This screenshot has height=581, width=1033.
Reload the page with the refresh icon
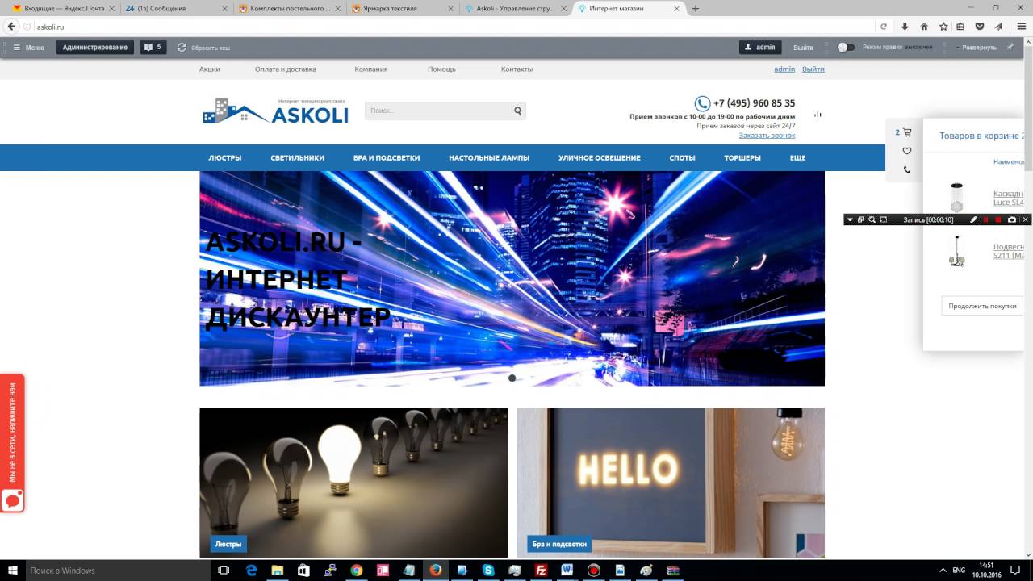coord(884,27)
